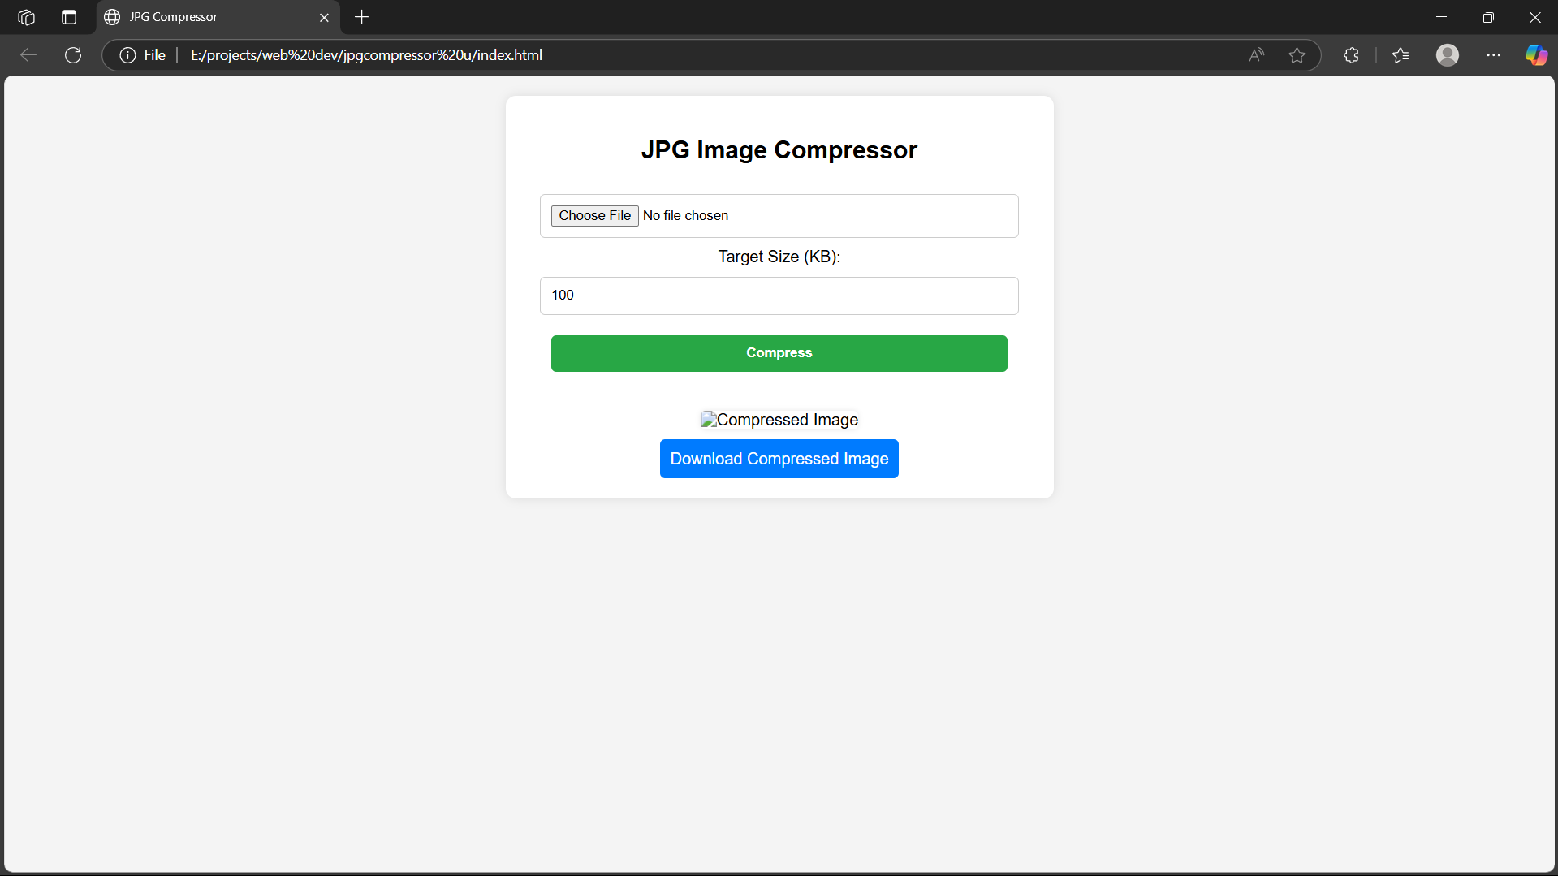Open the workspaces icon in title bar
Viewport: 1558px width, 876px height.
coord(26,17)
